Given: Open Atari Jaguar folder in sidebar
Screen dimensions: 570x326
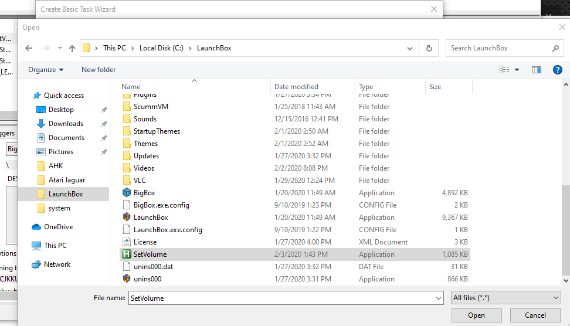Looking at the screenshot, I should click(67, 180).
